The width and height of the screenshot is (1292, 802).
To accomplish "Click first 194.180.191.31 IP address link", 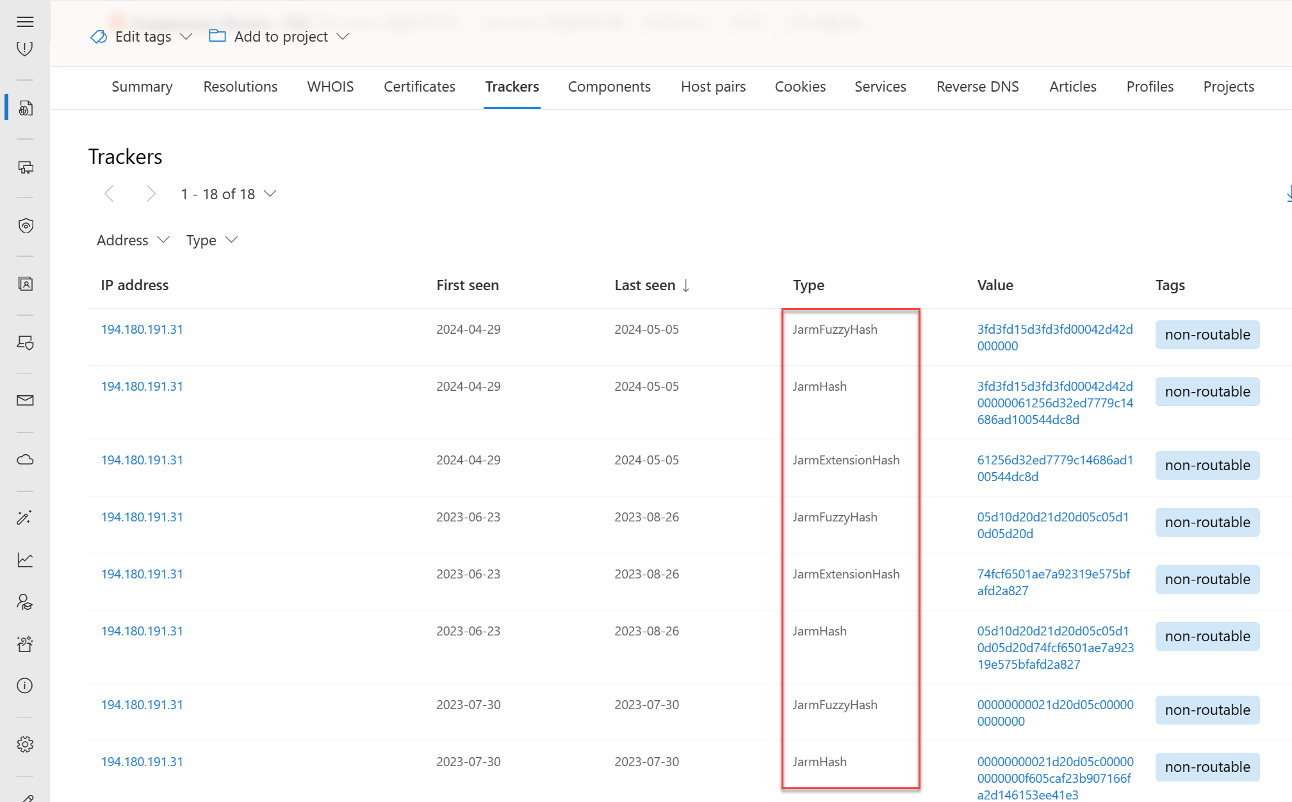I will [x=142, y=329].
